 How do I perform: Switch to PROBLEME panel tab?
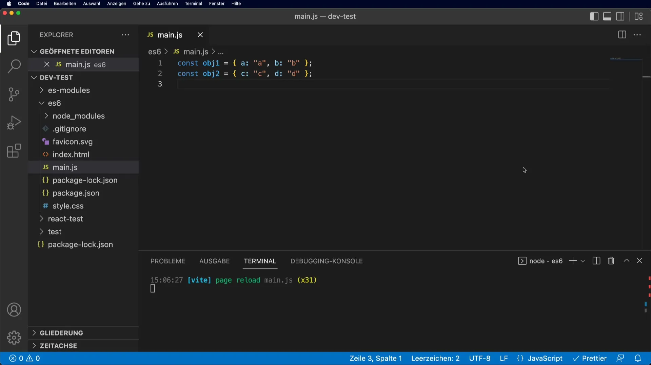click(x=168, y=261)
